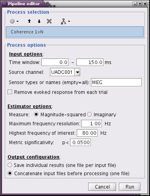Click the Cancel button
Screen dimensions: 150x196
(x=102, y=187)
